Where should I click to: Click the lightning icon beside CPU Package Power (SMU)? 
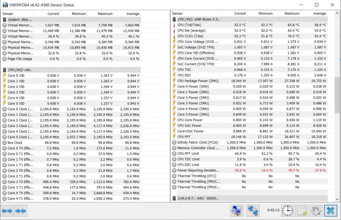pos(174,81)
